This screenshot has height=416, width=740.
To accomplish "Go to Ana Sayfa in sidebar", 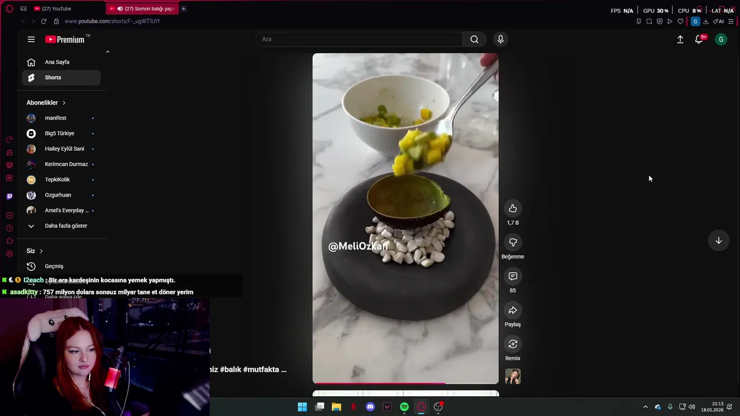I will pos(61,62).
